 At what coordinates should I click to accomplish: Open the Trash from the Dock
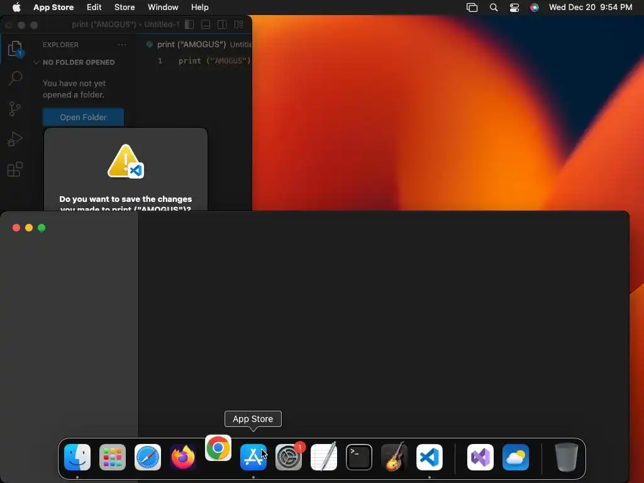[567, 457]
